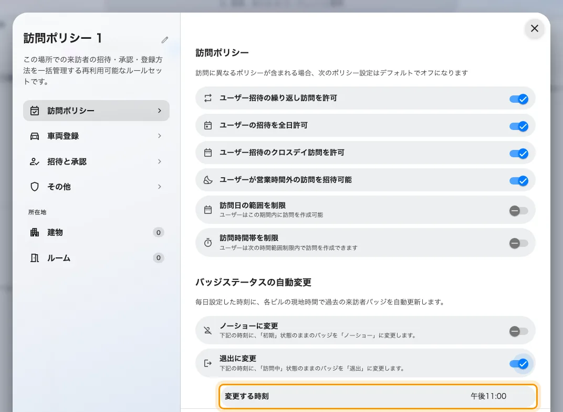
Task: Select ルーム under 所在地
Action: [96, 258]
